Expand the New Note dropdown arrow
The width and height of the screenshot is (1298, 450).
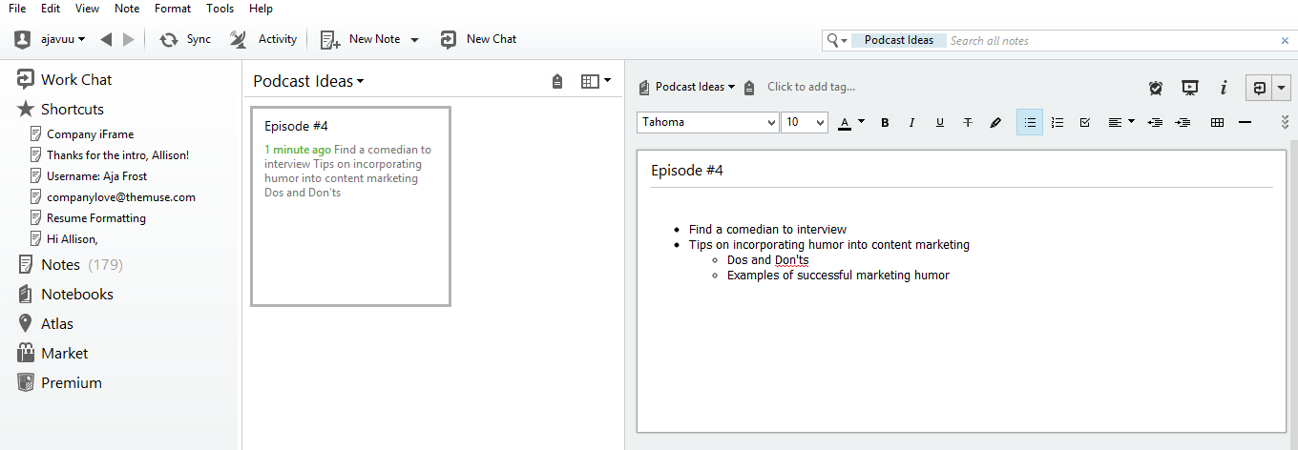414,40
